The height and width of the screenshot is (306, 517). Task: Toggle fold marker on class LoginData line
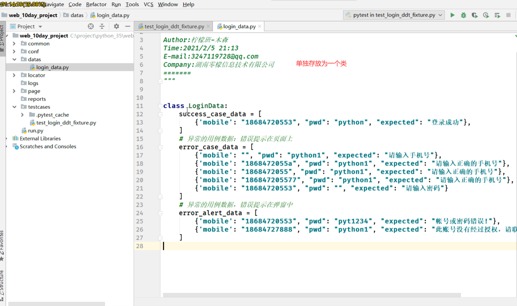coord(160,106)
